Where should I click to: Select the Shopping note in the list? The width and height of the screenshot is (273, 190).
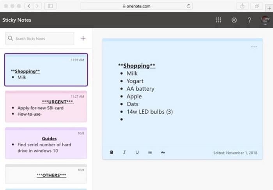pyautogui.click(x=46, y=70)
